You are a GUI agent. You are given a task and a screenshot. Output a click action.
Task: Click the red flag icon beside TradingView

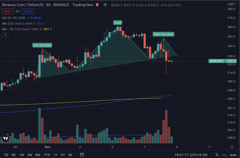(x=97, y=5)
